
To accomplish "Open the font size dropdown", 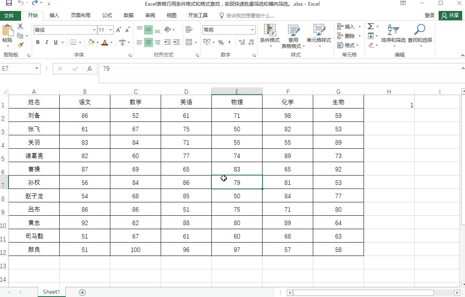I will (110, 30).
